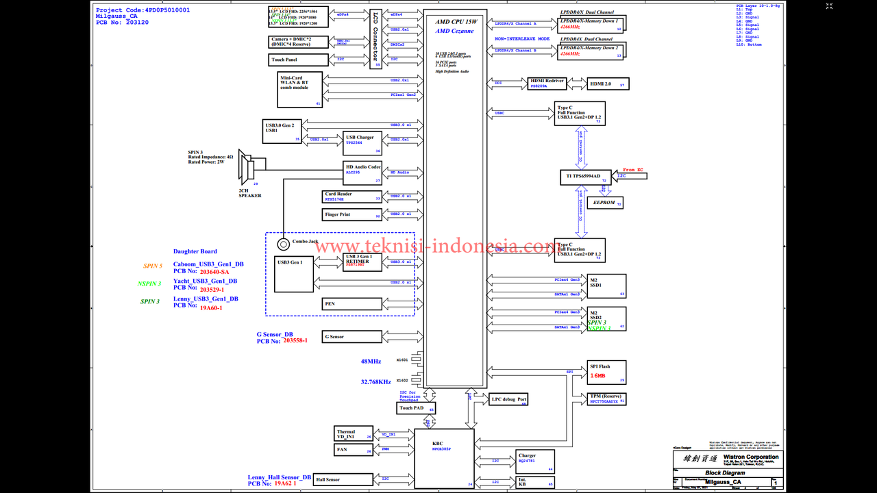The image size is (877, 493).
Task: Click the 'From EC' label
Action: [x=633, y=169]
